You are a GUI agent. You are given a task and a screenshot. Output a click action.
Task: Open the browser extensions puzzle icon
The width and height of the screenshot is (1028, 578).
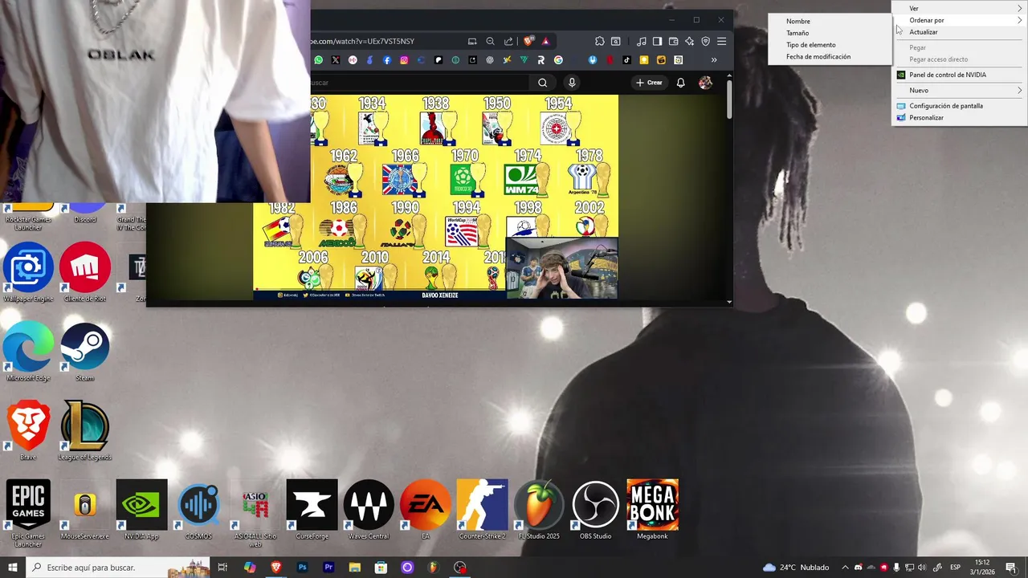pyautogui.click(x=599, y=41)
